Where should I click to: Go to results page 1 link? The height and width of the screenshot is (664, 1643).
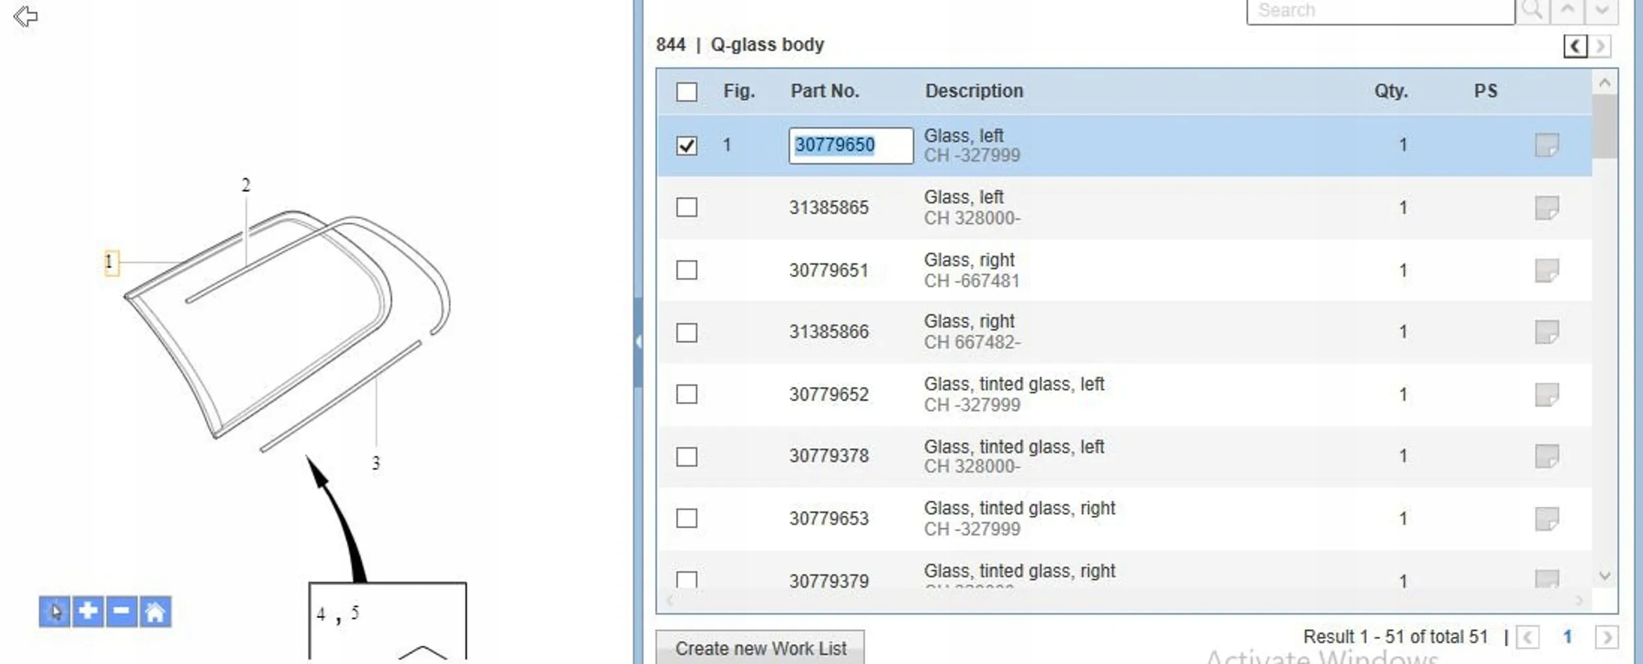tap(1567, 636)
